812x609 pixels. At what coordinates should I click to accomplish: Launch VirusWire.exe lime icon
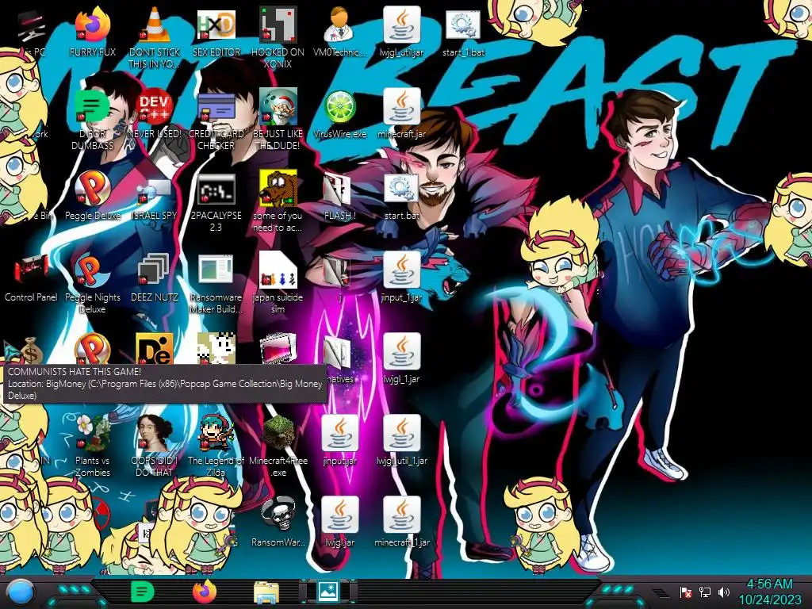[339, 108]
